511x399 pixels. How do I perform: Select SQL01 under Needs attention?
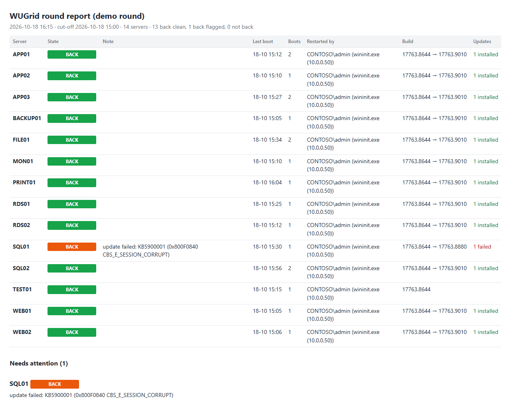19,383
